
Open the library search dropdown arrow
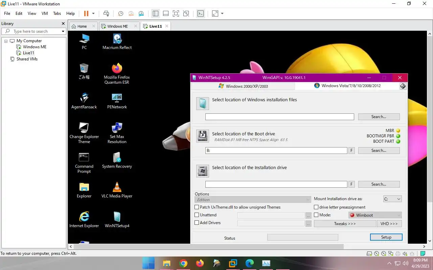[63, 31]
